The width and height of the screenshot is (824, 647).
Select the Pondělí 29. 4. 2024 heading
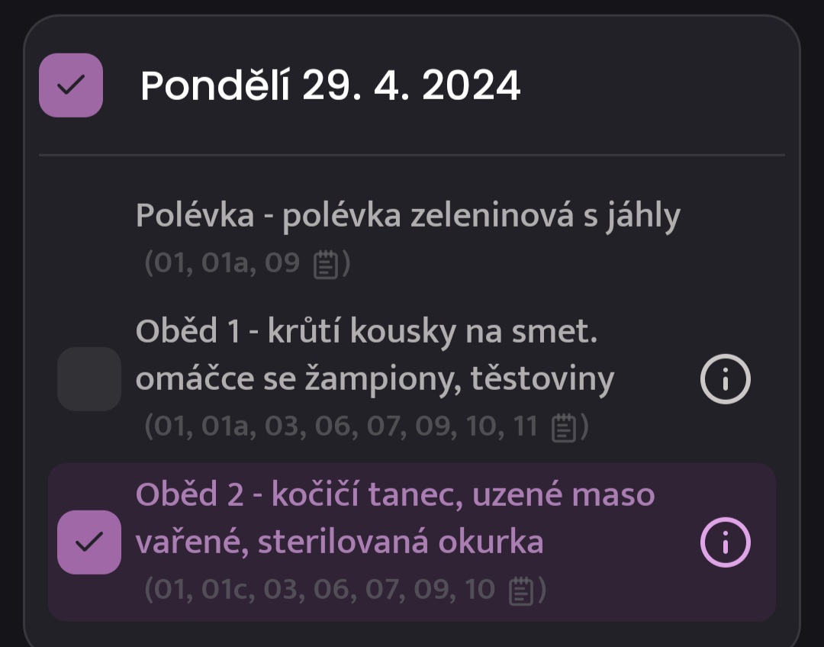[330, 85]
